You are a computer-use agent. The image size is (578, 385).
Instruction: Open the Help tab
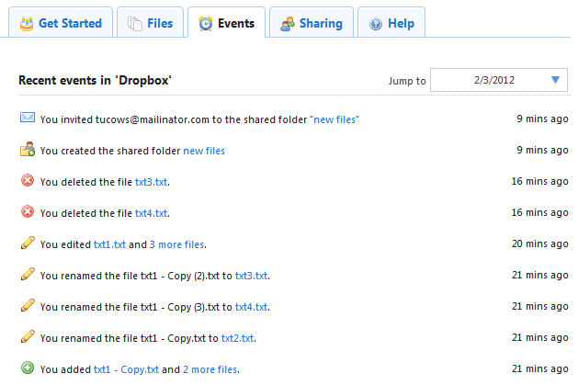(x=391, y=22)
